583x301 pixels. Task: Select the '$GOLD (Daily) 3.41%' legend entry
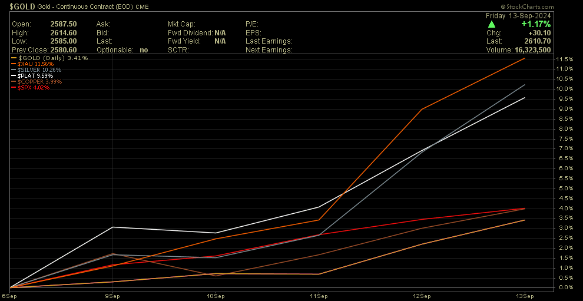click(x=49, y=58)
